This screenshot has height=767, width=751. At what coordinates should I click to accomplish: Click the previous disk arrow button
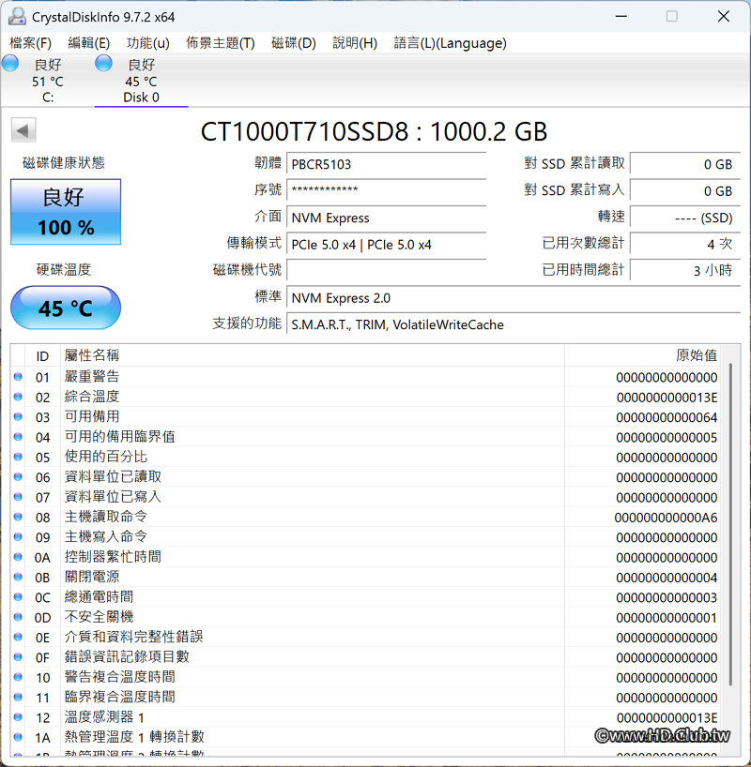[x=23, y=130]
